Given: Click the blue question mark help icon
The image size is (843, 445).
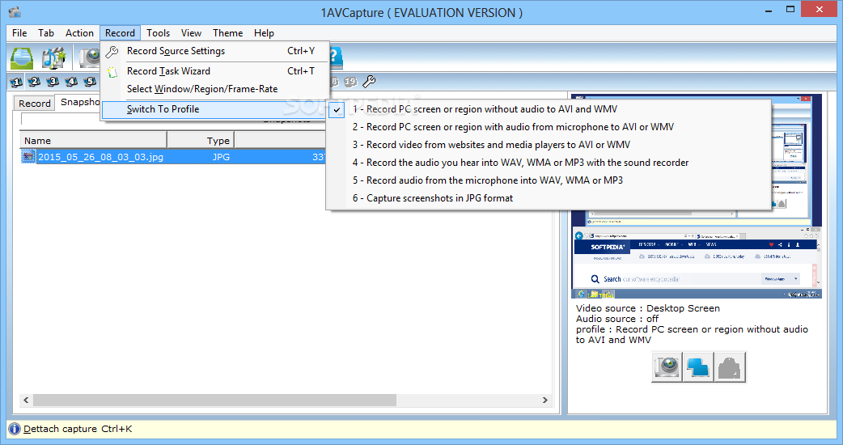Looking at the screenshot, I should click(336, 57).
